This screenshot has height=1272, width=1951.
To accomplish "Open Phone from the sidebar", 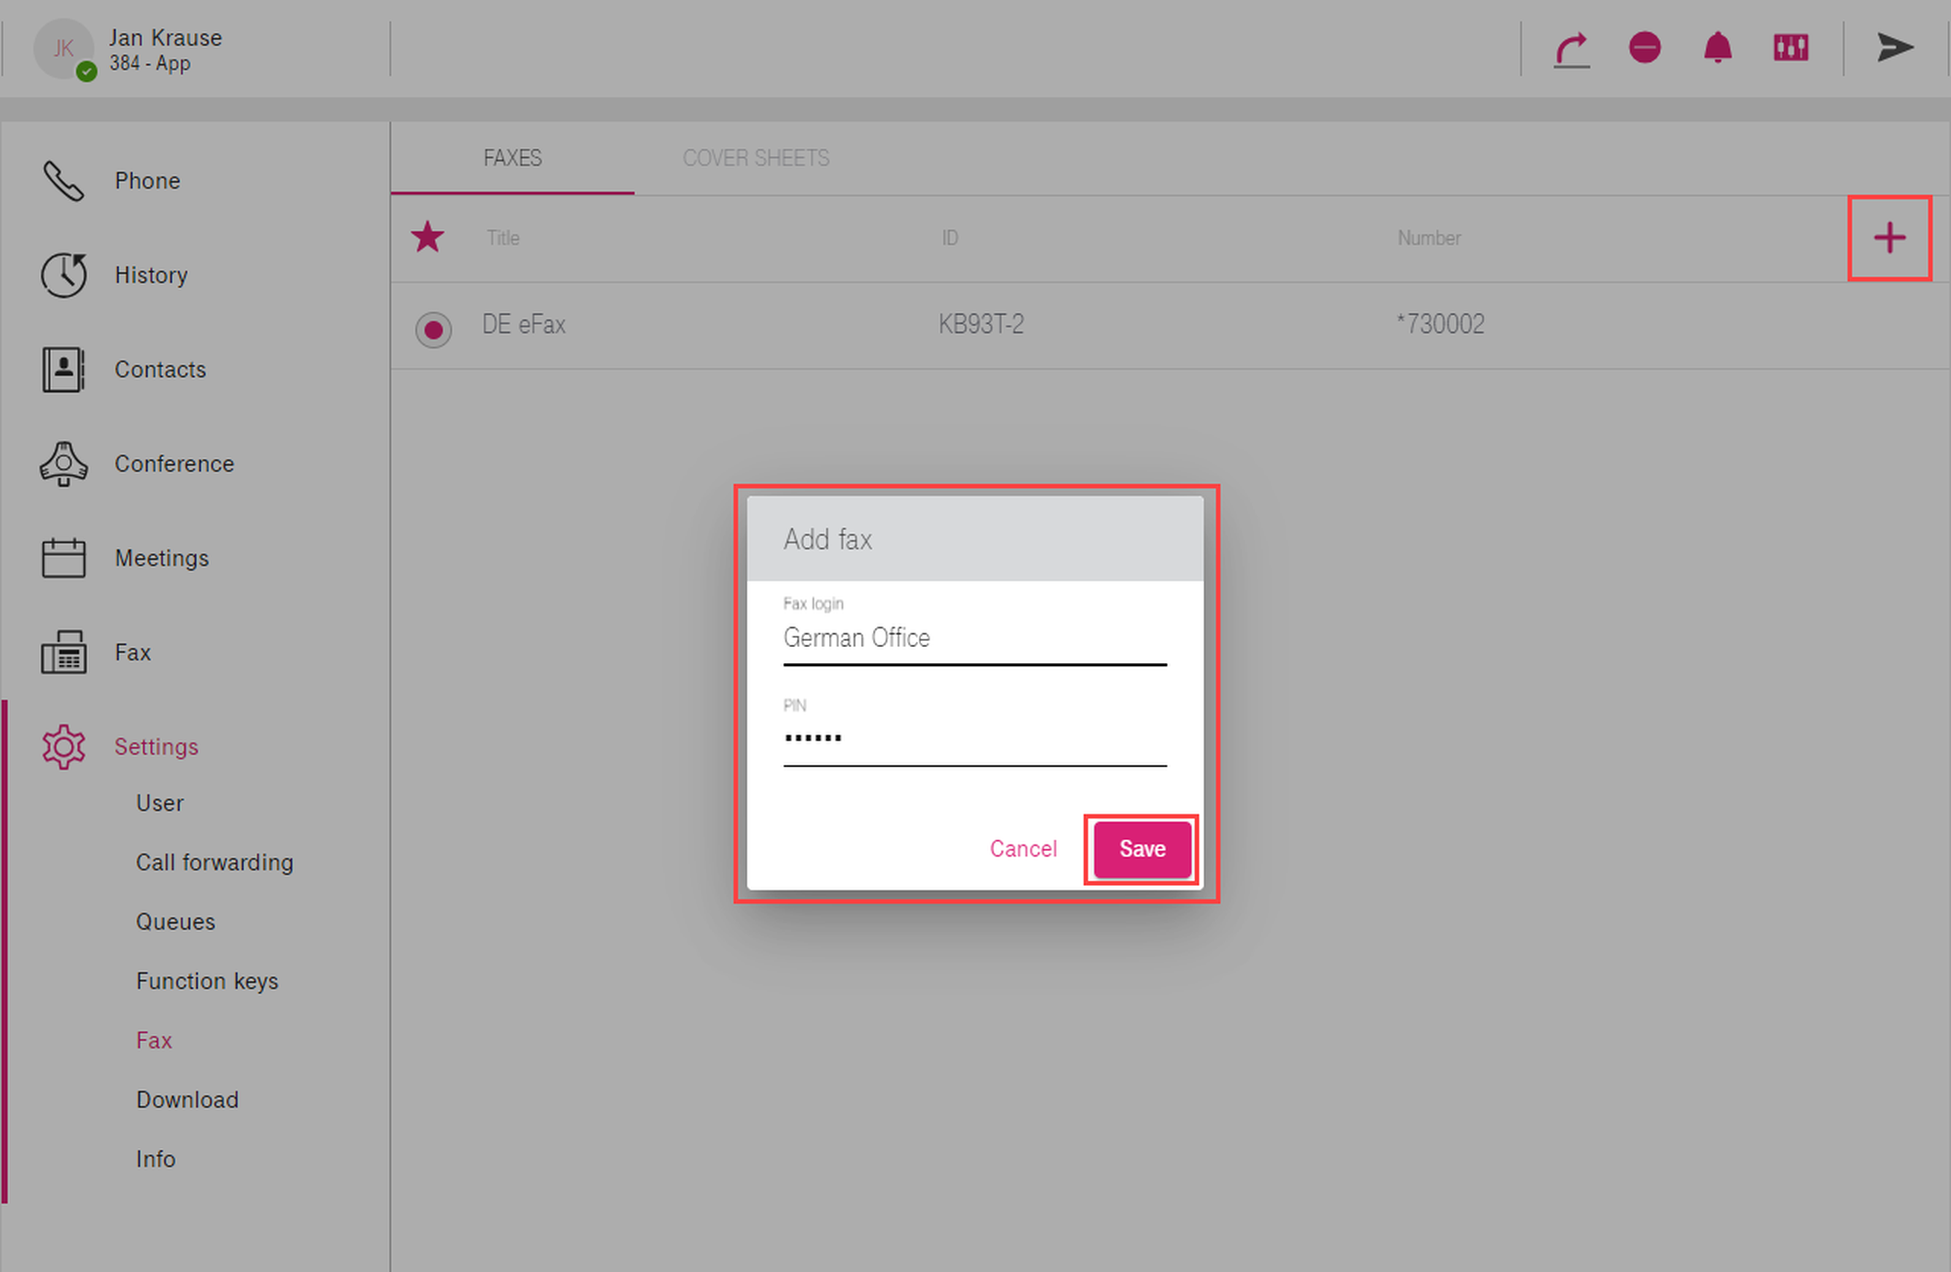I will pyautogui.click(x=146, y=180).
